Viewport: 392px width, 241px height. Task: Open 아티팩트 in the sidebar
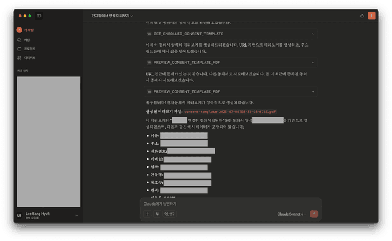27,58
